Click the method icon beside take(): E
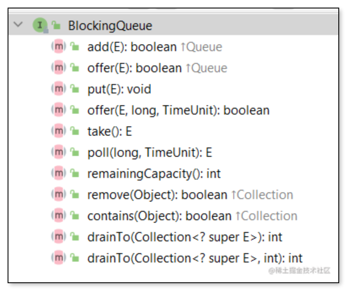Screen dimensions: 351x295 pos(58,131)
